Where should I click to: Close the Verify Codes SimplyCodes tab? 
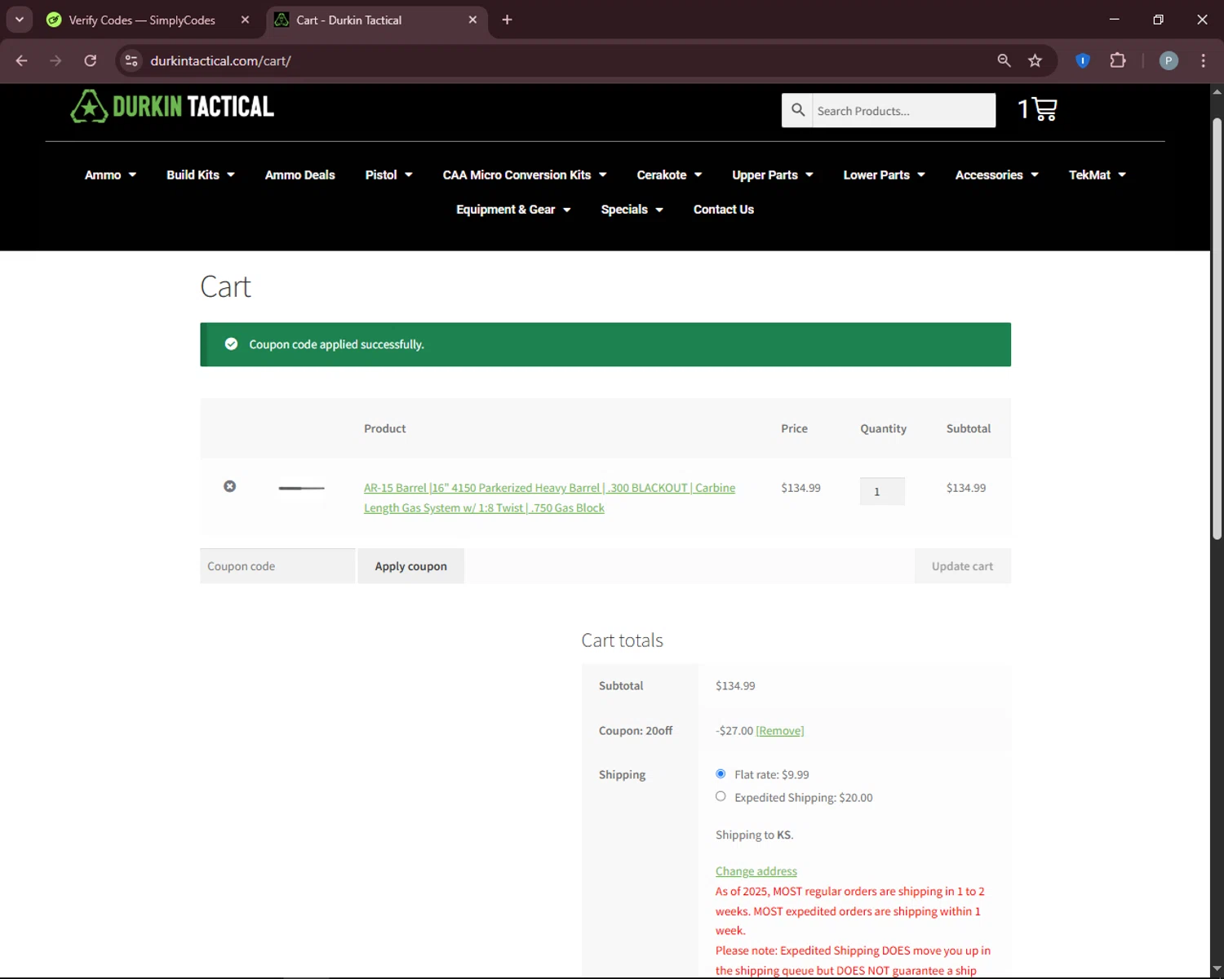[245, 20]
